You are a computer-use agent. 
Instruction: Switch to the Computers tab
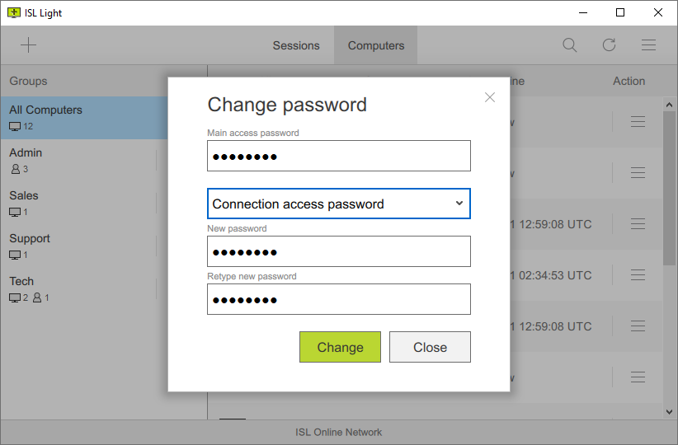(376, 45)
